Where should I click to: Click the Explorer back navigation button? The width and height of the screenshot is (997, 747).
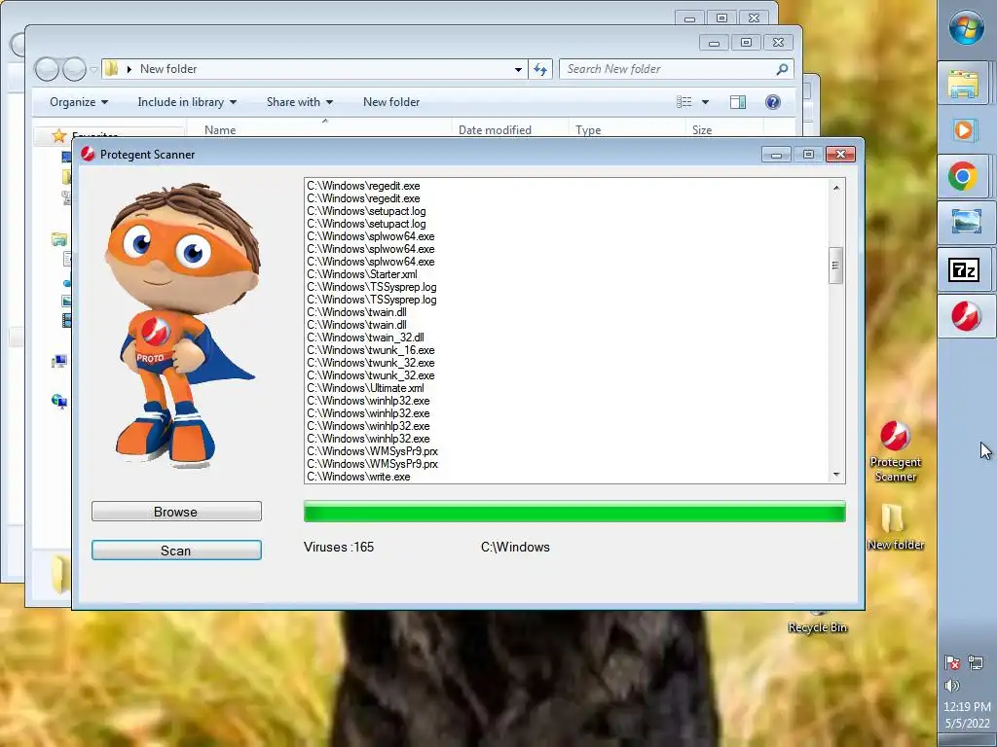(x=47, y=69)
